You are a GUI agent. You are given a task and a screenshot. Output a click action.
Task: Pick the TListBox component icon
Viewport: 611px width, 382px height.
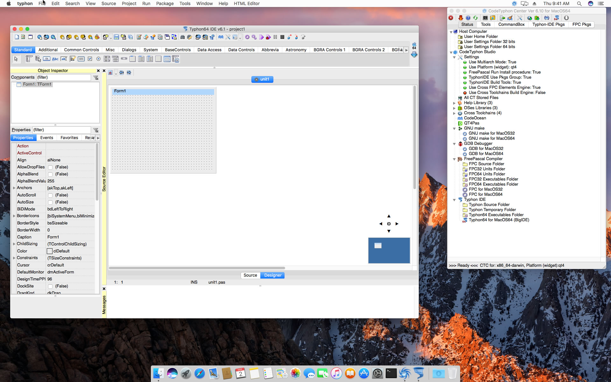pyautogui.click(x=107, y=59)
